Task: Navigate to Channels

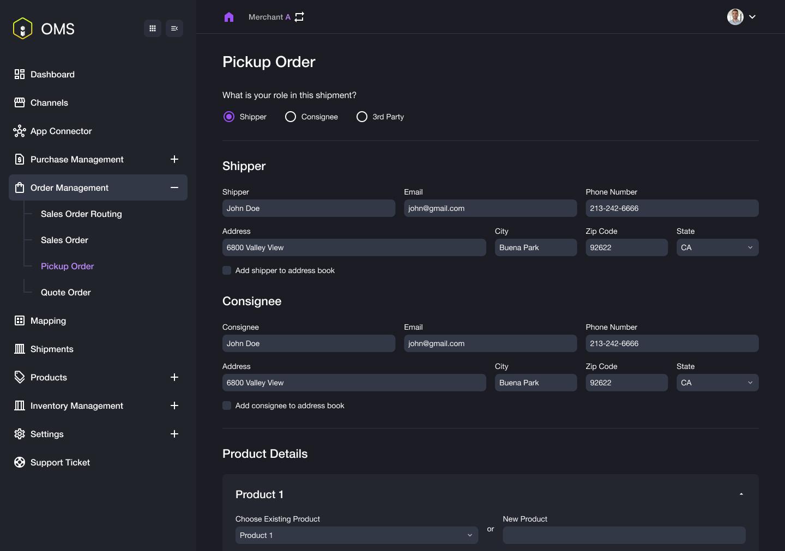Action: [49, 102]
